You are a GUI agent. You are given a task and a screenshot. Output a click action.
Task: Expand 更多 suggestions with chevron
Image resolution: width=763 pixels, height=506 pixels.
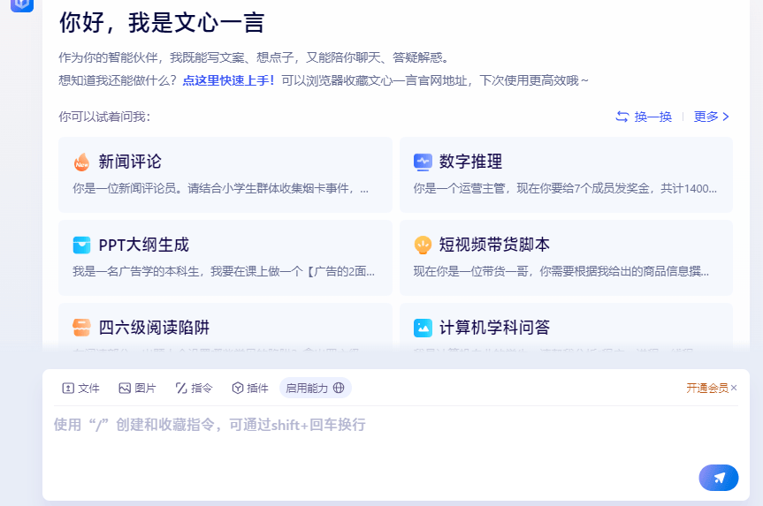tap(712, 117)
